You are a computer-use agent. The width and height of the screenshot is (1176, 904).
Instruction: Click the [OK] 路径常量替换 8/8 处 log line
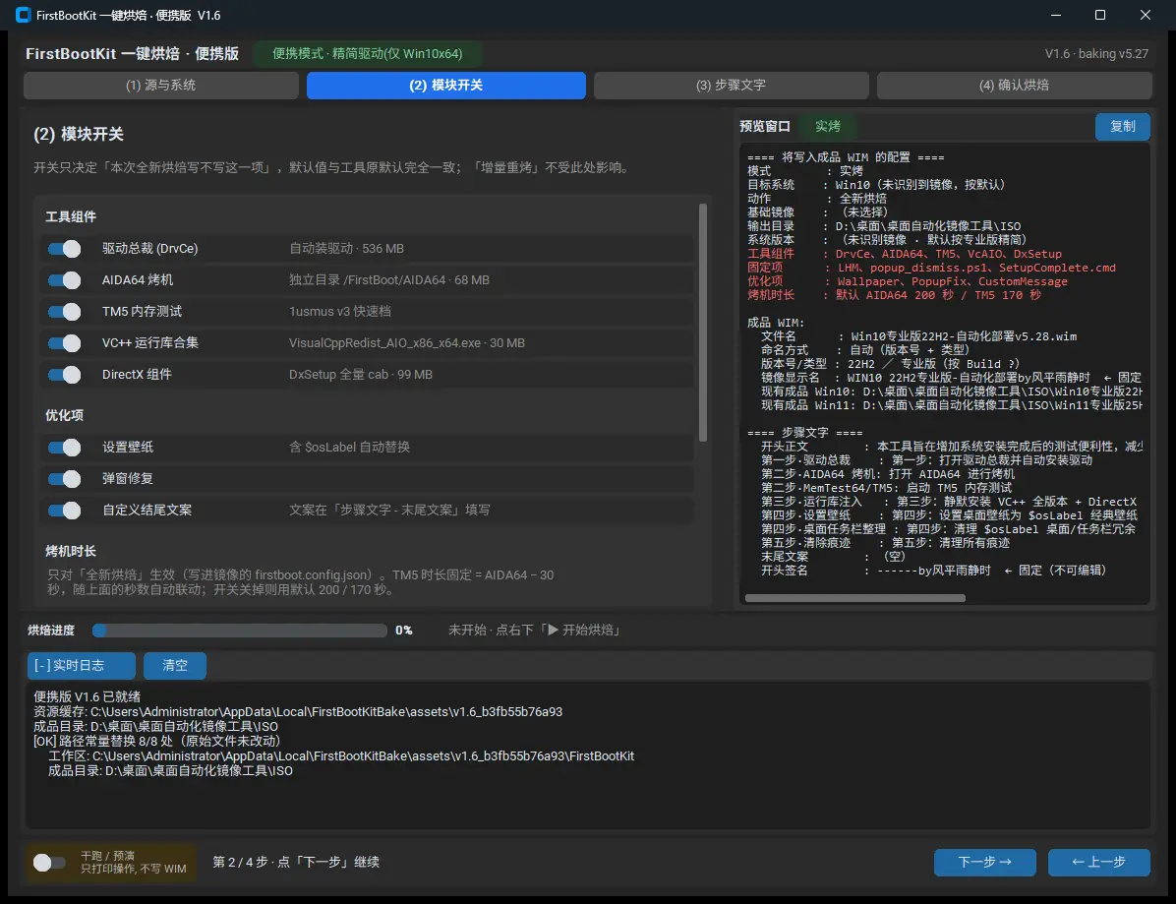pyautogui.click(x=156, y=742)
